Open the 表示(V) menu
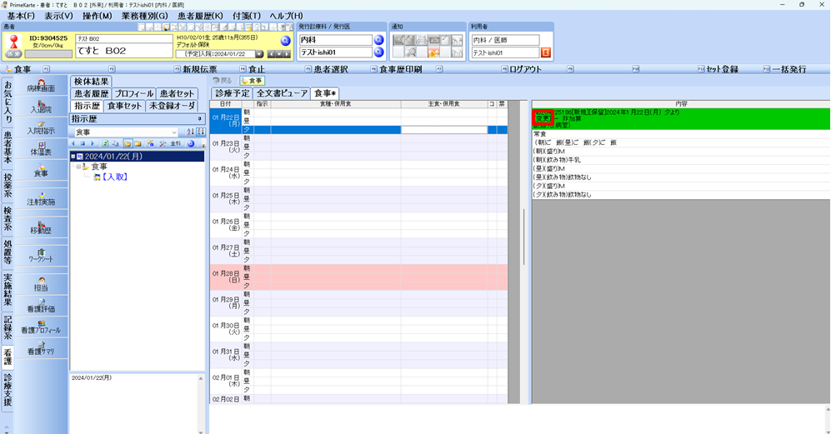831x434 pixels. (x=58, y=16)
